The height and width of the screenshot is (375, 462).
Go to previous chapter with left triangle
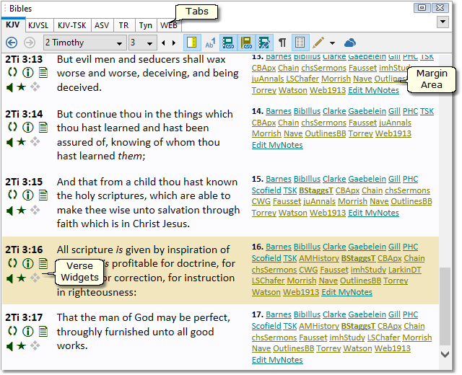pos(163,43)
